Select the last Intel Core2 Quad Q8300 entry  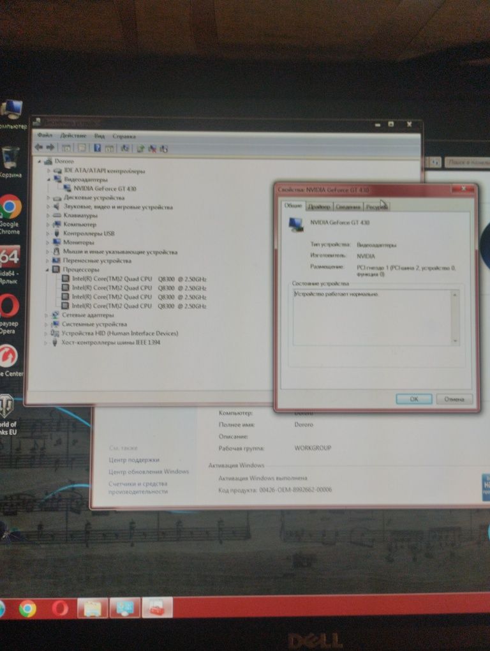138,306
